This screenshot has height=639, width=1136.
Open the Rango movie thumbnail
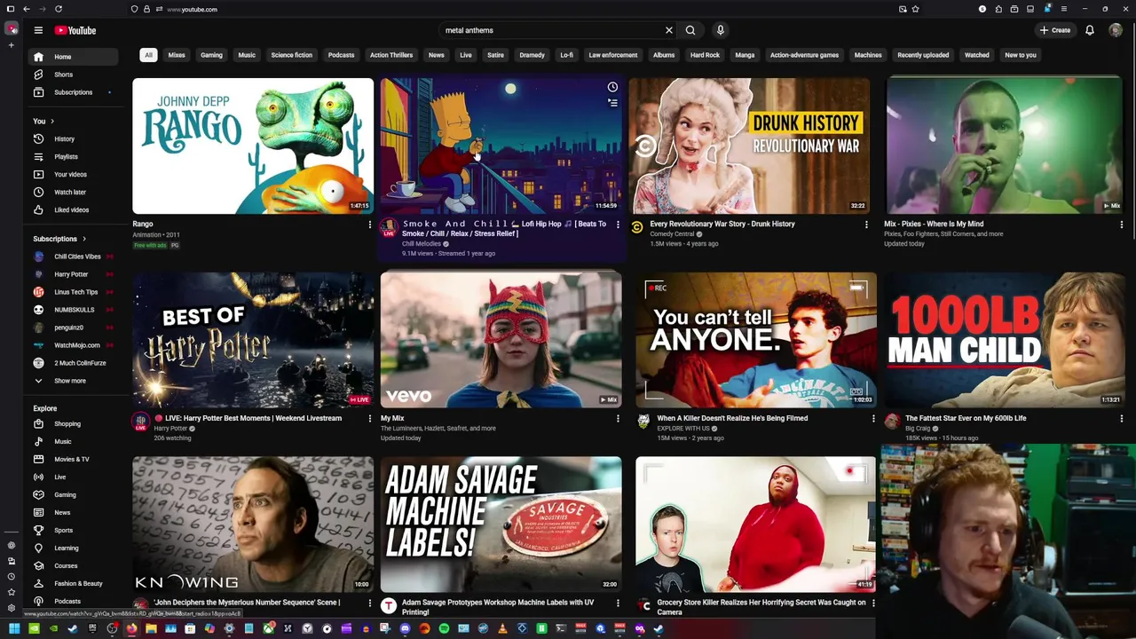[x=253, y=146]
